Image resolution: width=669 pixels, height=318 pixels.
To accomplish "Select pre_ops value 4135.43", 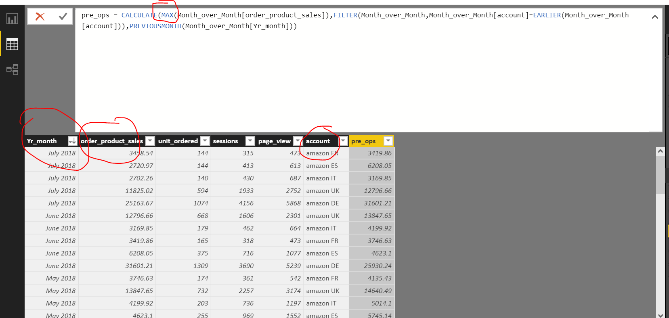I will [372, 278].
